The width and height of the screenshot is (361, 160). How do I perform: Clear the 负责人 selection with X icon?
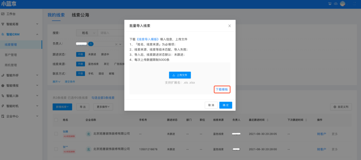pos(116,44)
